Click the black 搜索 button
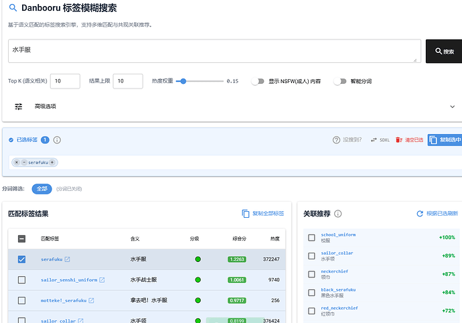Image resolution: width=462 pixels, height=323 pixels. pos(444,52)
